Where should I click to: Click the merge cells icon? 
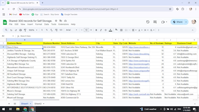point(126,30)
